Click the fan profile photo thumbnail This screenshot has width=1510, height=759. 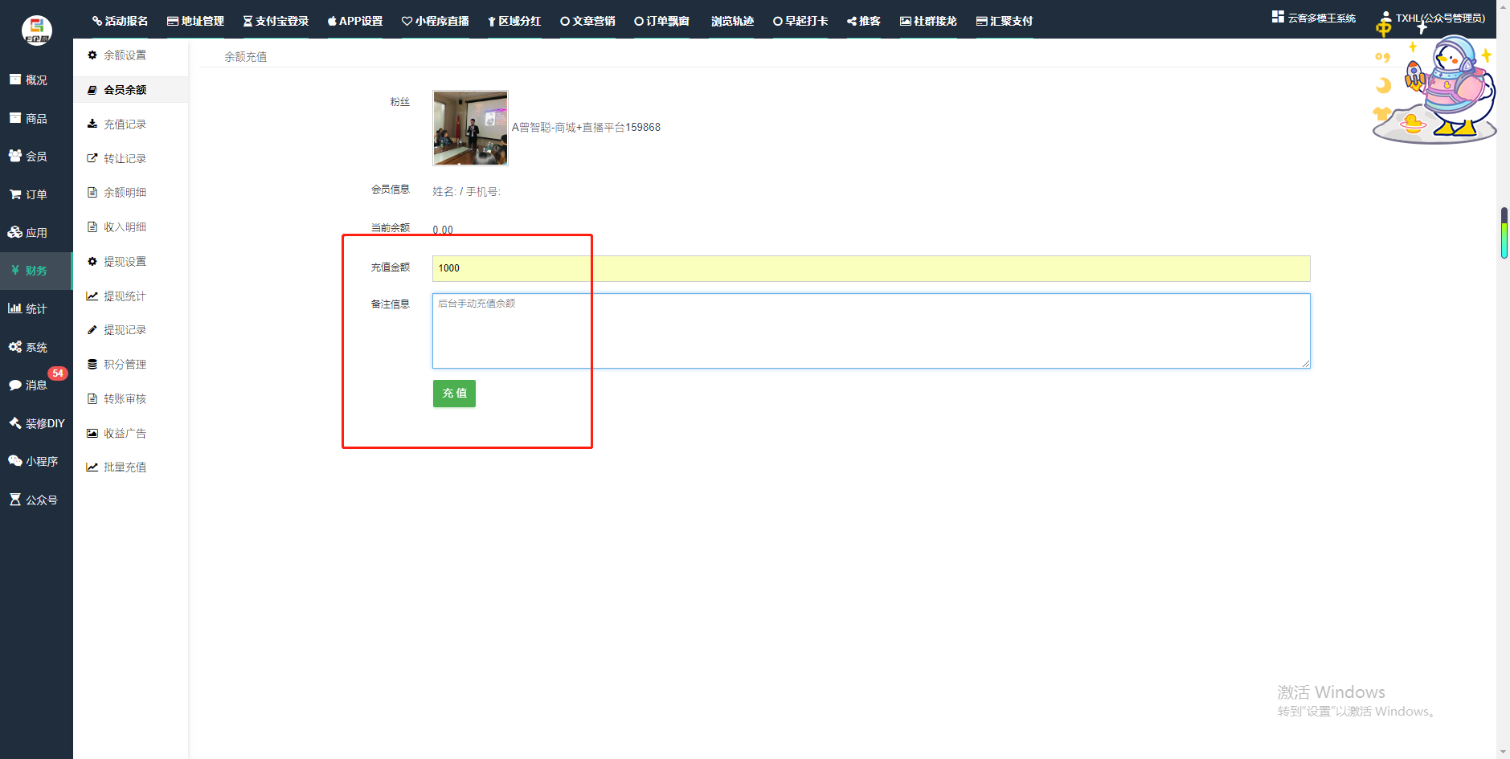(470, 128)
